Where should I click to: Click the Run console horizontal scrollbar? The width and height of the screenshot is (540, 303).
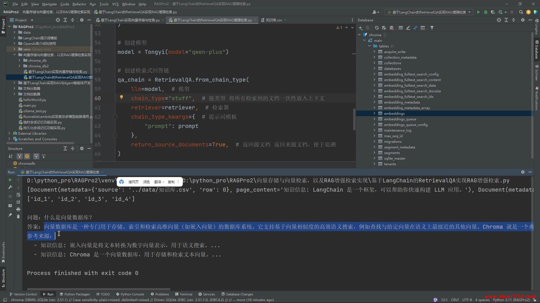(x=98, y=289)
